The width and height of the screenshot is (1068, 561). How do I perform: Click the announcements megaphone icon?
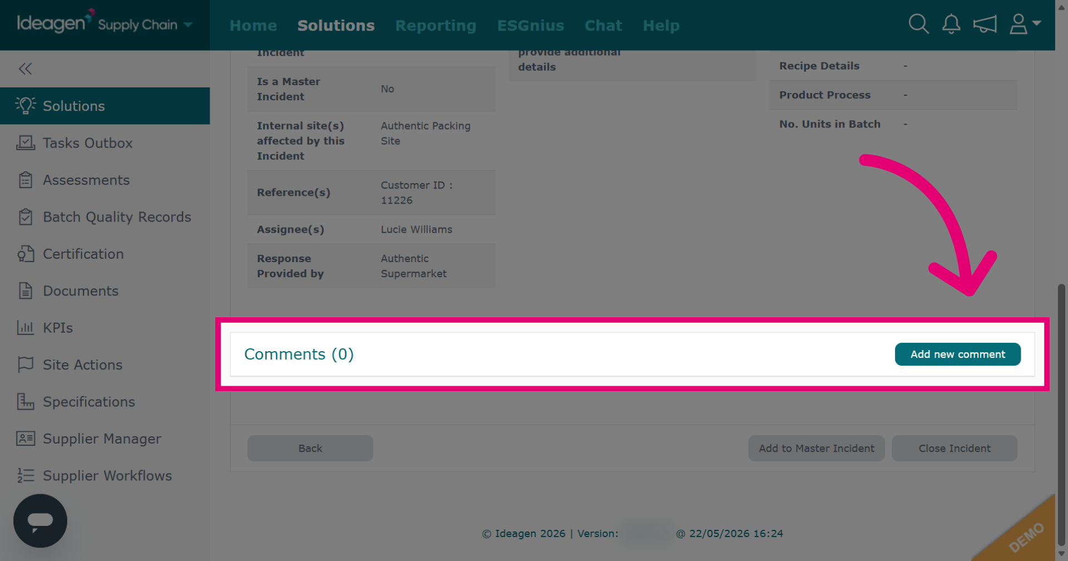[x=985, y=24]
